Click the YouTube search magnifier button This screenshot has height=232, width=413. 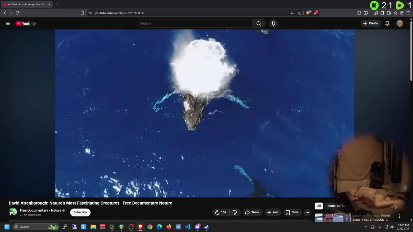click(259, 23)
